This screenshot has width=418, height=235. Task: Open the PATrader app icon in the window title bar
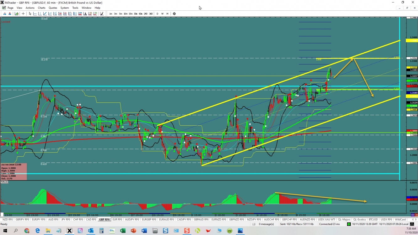[x=3, y=3]
